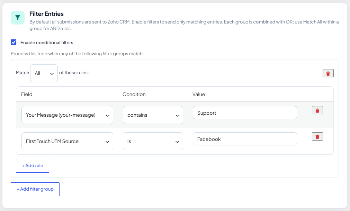Open the contains condition dropdown
The image size is (350, 211).
click(x=153, y=115)
